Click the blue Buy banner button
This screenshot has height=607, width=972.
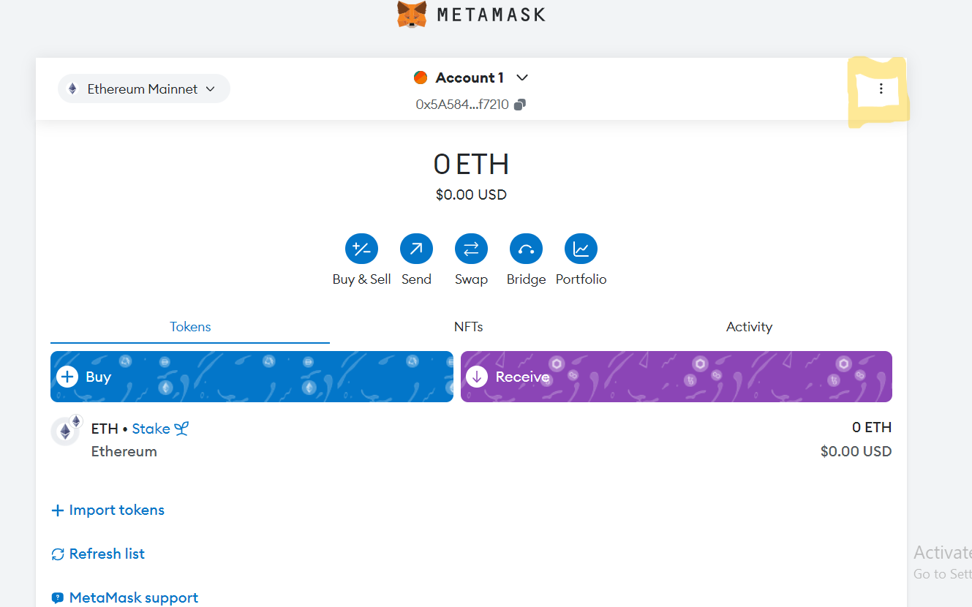pyautogui.click(x=252, y=377)
